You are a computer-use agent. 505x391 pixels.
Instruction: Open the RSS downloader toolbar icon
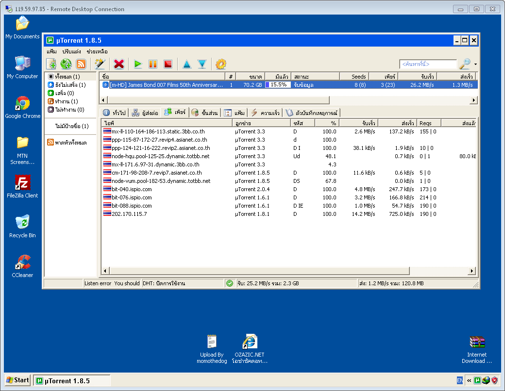pos(81,64)
